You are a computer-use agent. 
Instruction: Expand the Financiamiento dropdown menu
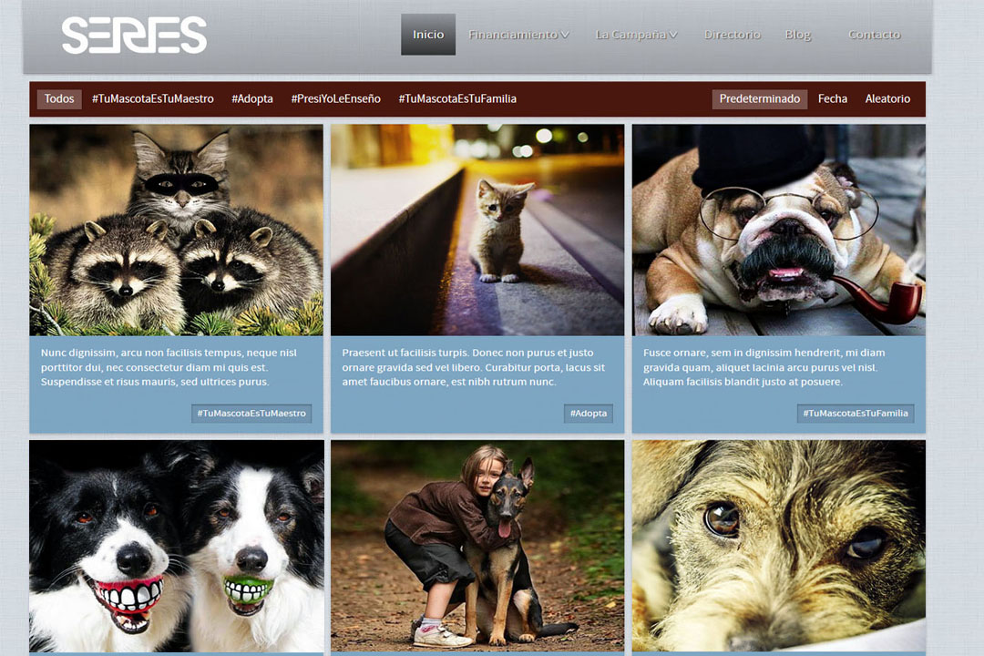518,35
